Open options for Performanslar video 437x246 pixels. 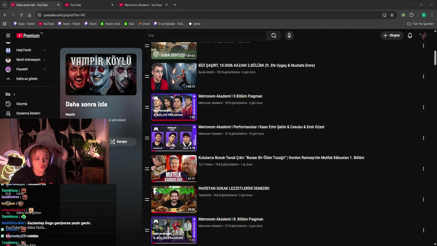[x=423, y=138]
